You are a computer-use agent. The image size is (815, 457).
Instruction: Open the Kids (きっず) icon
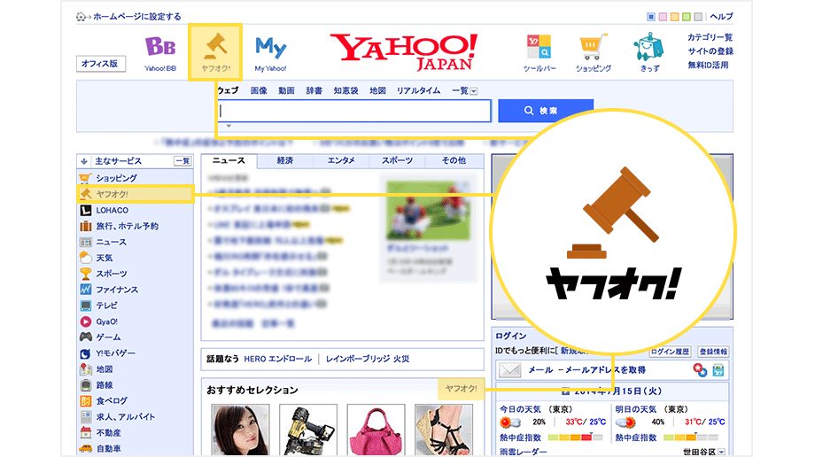(x=649, y=52)
